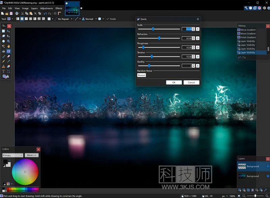Select the Eraser tool
The height and width of the screenshot is (198, 270).
[x=8, y=56]
